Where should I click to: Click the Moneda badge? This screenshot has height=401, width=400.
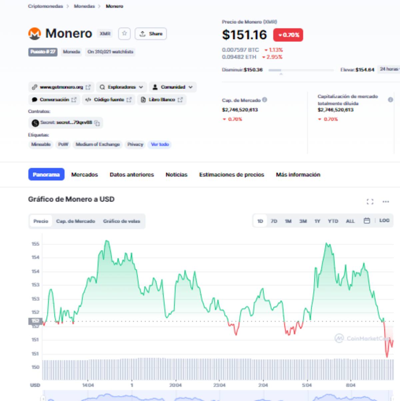click(71, 52)
